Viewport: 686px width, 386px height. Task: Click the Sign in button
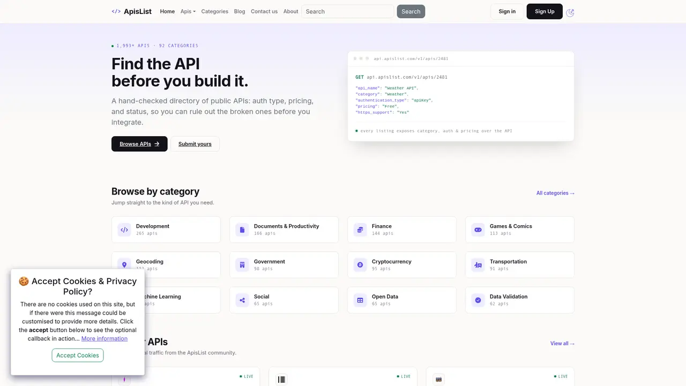507,11
